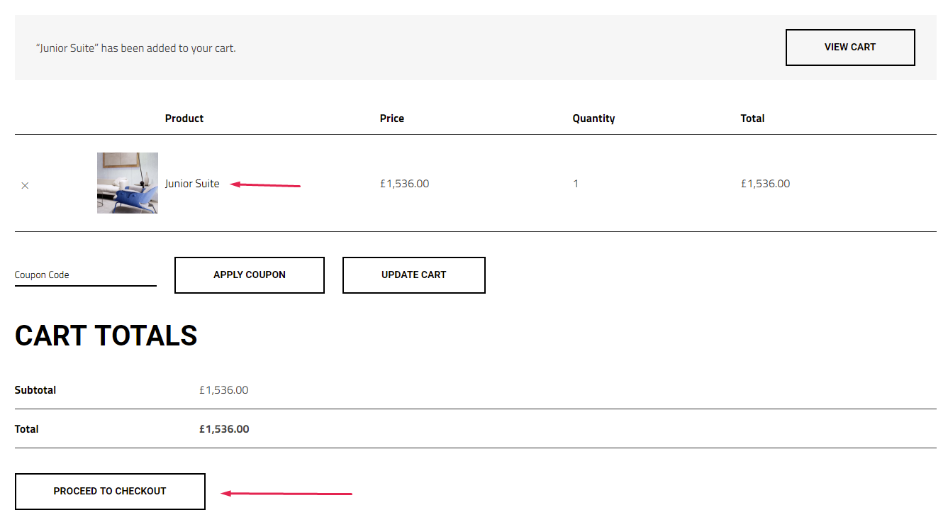Screen dimensions: 948x515
Task: Open the Junior Suite product thumbnail
Action: 128,183
